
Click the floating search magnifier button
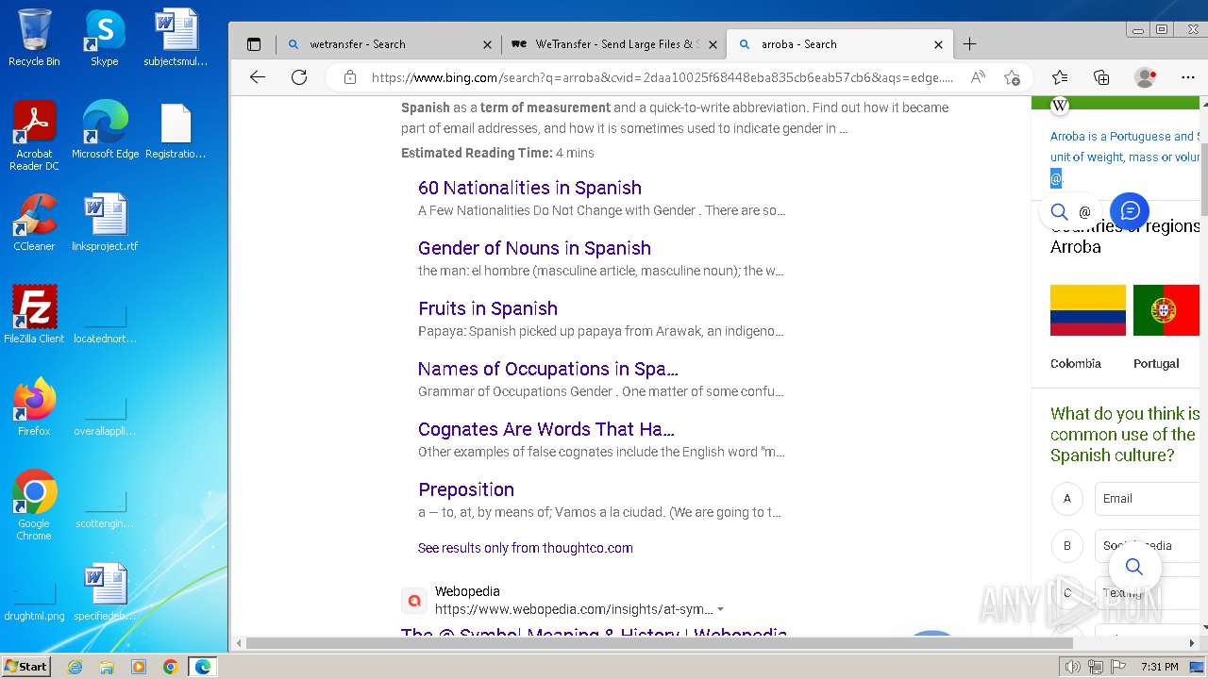click(1134, 567)
